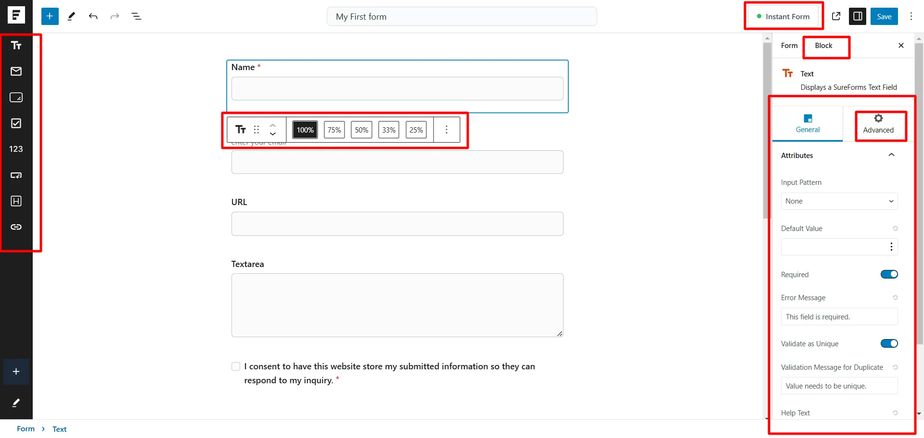Turn off Validate as Unique
This screenshot has width=924, height=438.
pos(889,343)
